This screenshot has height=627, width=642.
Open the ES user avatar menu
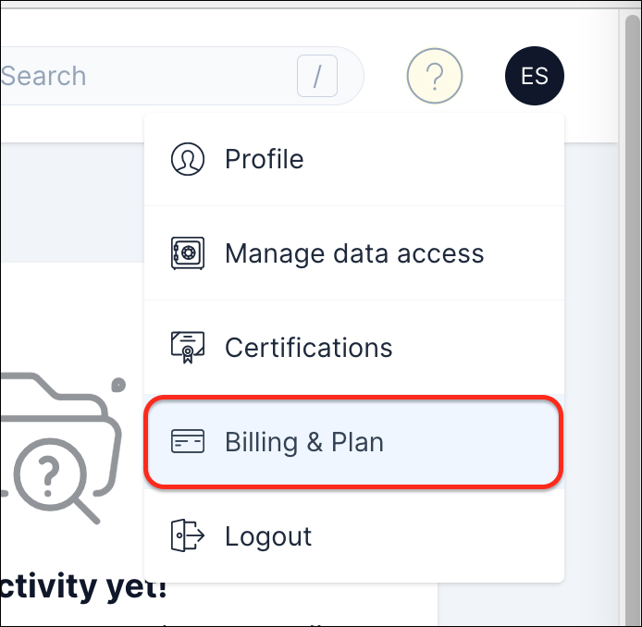point(534,76)
